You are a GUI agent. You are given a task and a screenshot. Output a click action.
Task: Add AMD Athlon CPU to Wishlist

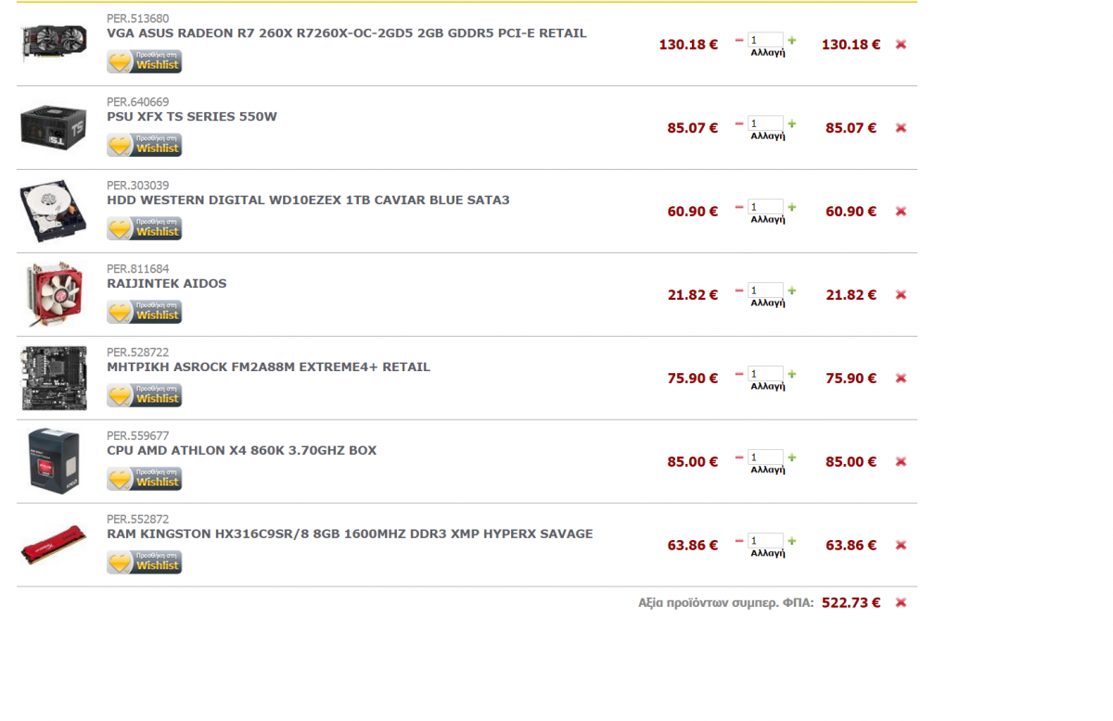click(145, 479)
